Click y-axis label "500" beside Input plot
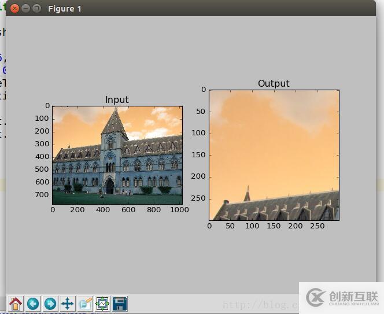384x314 pixels. 42,169
